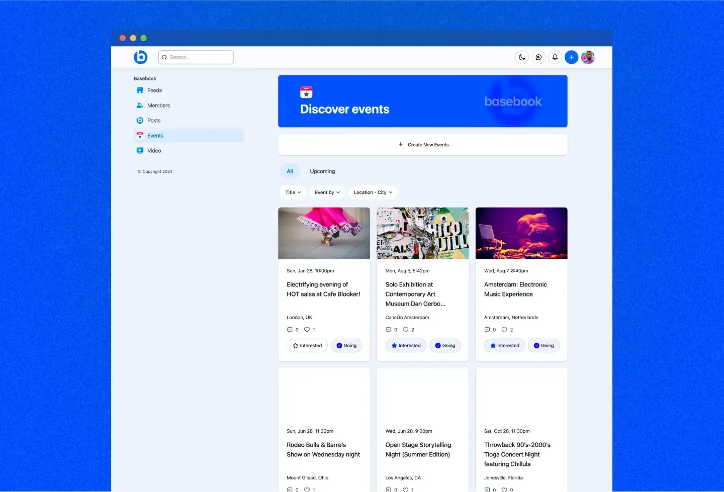Open Solo Exhibition at Contemporary Art title

(x=415, y=294)
